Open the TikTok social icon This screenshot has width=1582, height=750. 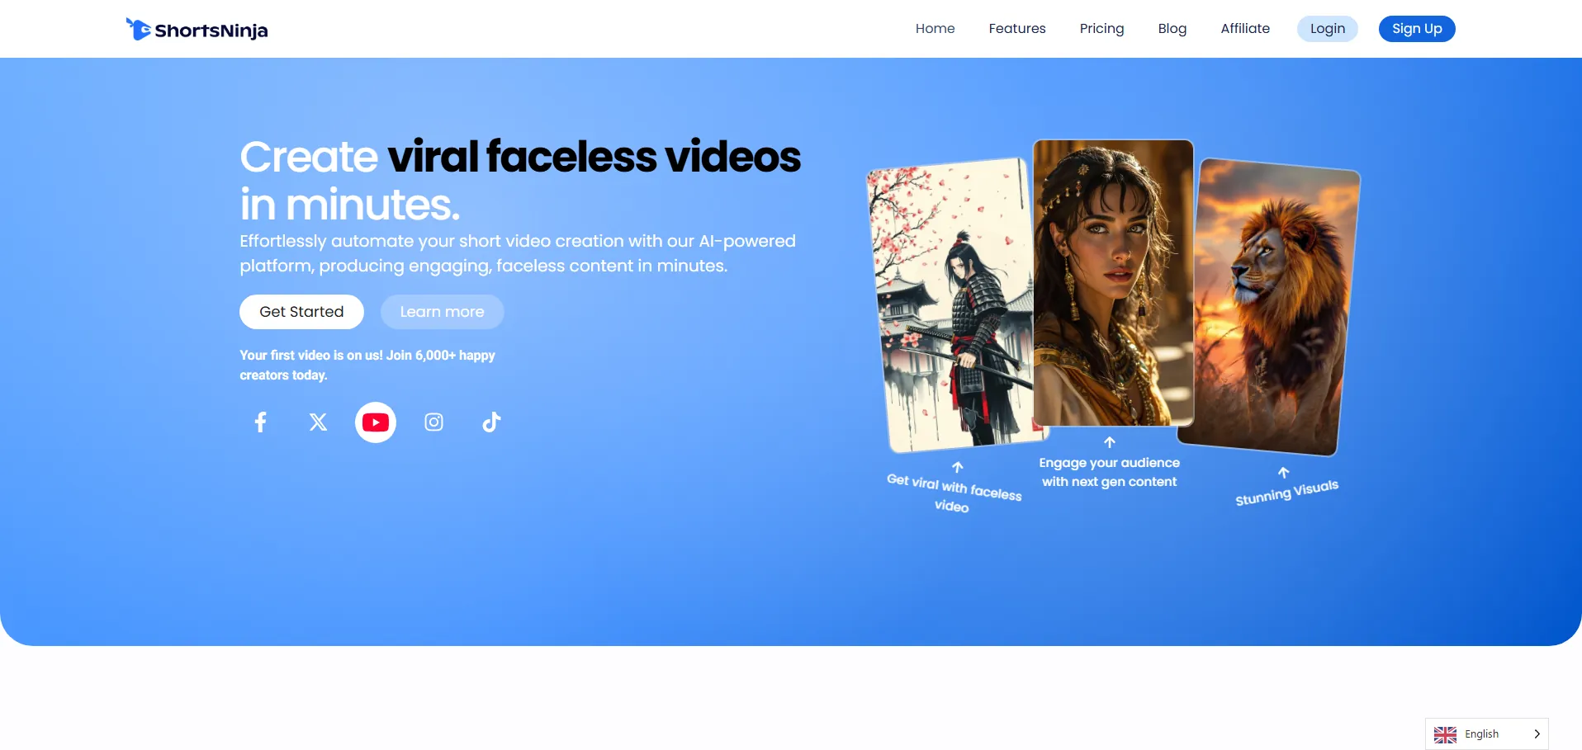click(491, 422)
